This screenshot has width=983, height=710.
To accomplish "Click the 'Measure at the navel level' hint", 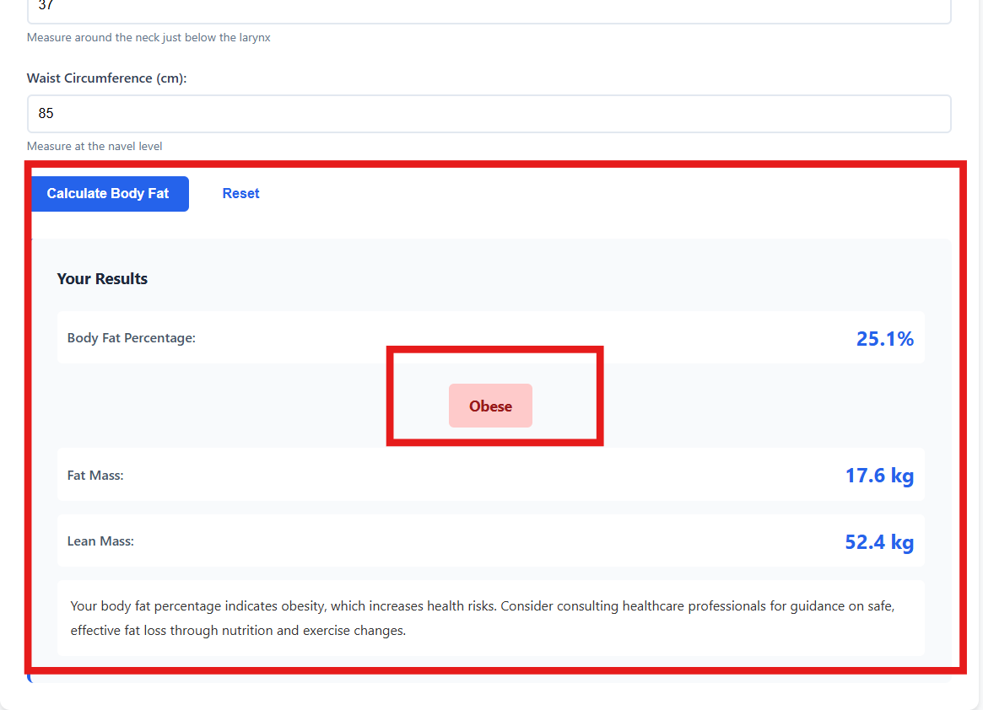I will 95,147.
